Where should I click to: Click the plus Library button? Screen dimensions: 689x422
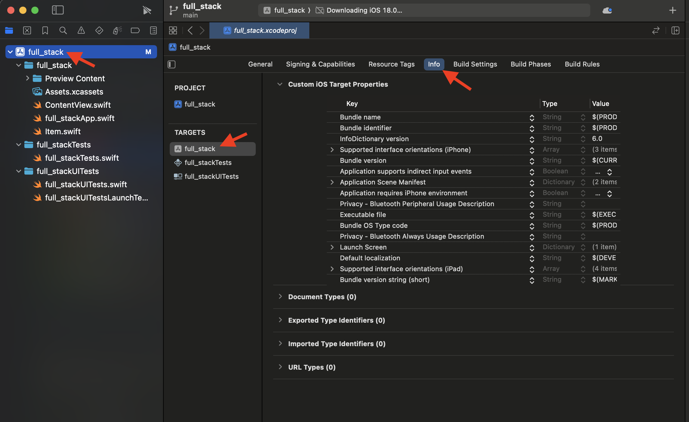673,11
